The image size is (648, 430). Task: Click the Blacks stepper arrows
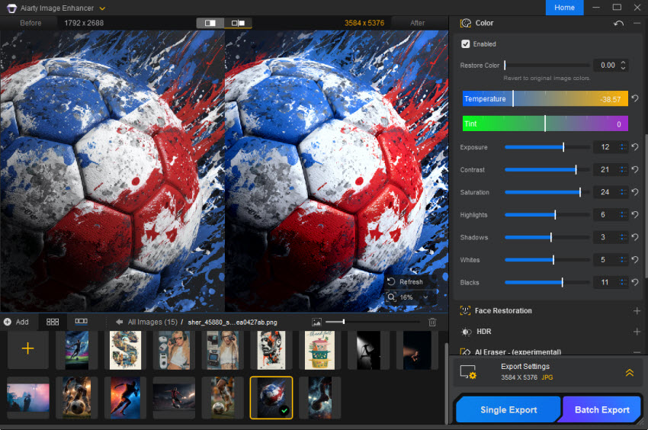622,282
